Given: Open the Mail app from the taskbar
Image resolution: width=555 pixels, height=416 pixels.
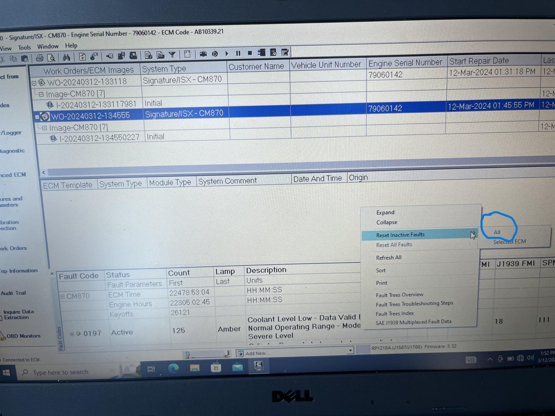Looking at the screenshot, I should (x=237, y=367).
